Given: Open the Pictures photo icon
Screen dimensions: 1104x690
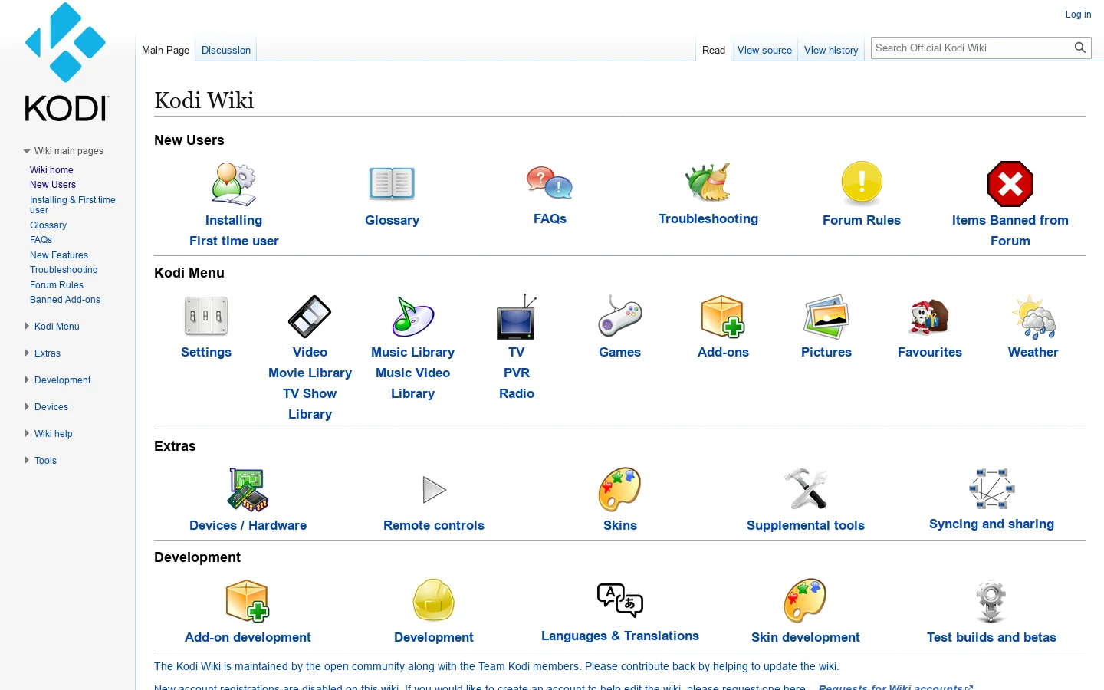Looking at the screenshot, I should click(x=826, y=316).
